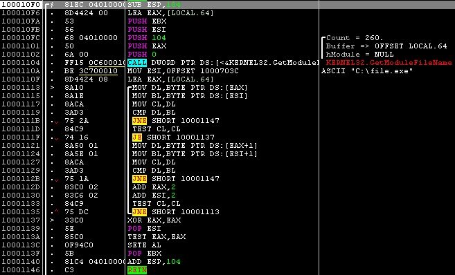Viewport: 455px width, 275px height.
Task: Select TEST CL,CL at 1000111D
Action: (157, 129)
